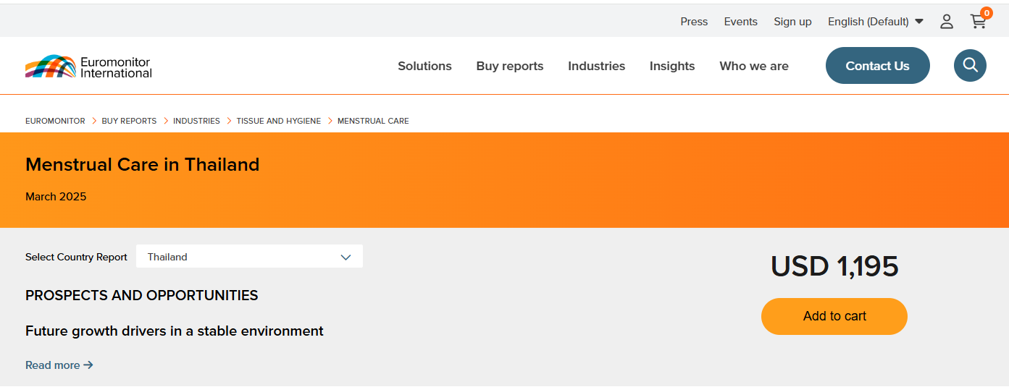Image resolution: width=1009 pixels, height=387 pixels.
Task: Click the Euromonitor breadcrumb link
Action: [55, 121]
